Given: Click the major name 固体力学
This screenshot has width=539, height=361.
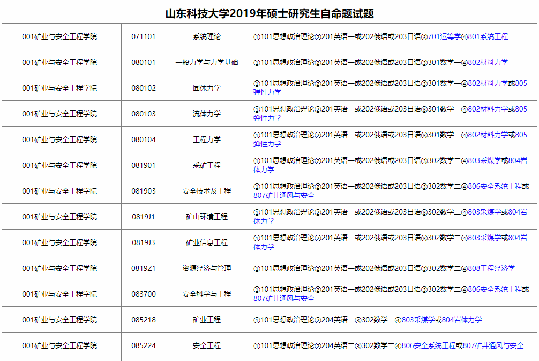Looking at the screenshot, I should click(207, 88).
